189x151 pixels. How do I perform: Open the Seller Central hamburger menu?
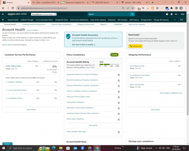[x=3, y=14]
